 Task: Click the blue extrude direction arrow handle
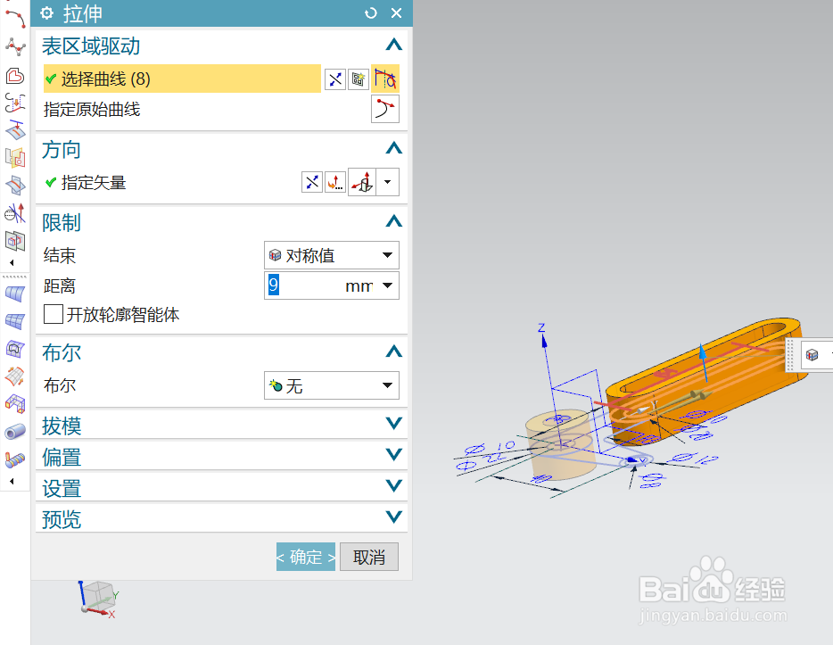point(704,362)
